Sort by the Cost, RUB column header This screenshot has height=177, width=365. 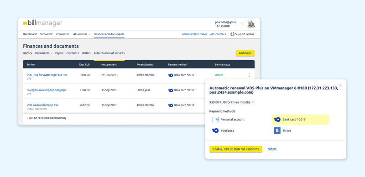[x=84, y=64]
